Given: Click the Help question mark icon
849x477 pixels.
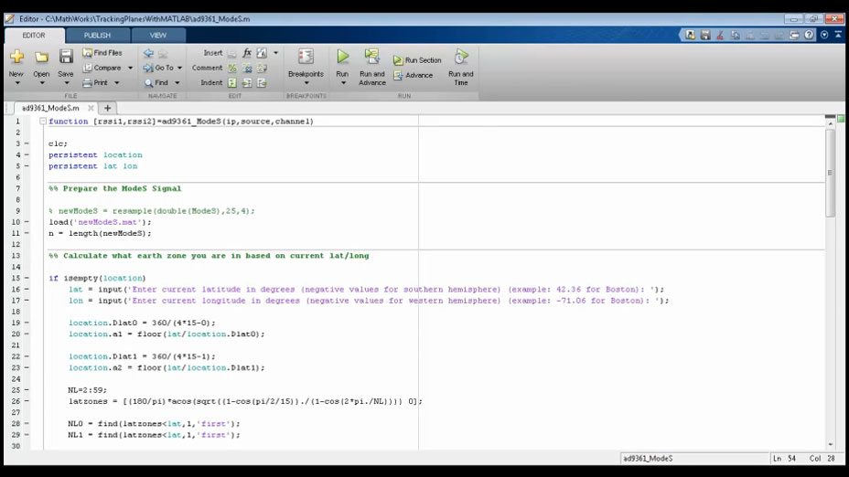Looking at the screenshot, I should (x=809, y=35).
